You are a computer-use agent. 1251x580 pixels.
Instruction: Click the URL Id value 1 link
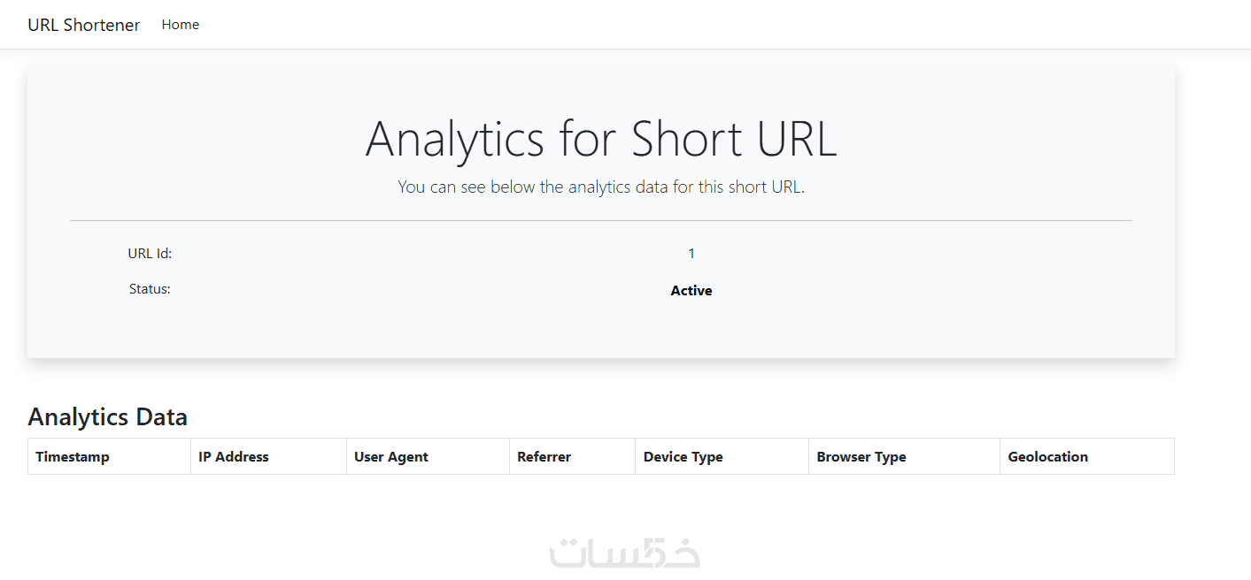(691, 254)
